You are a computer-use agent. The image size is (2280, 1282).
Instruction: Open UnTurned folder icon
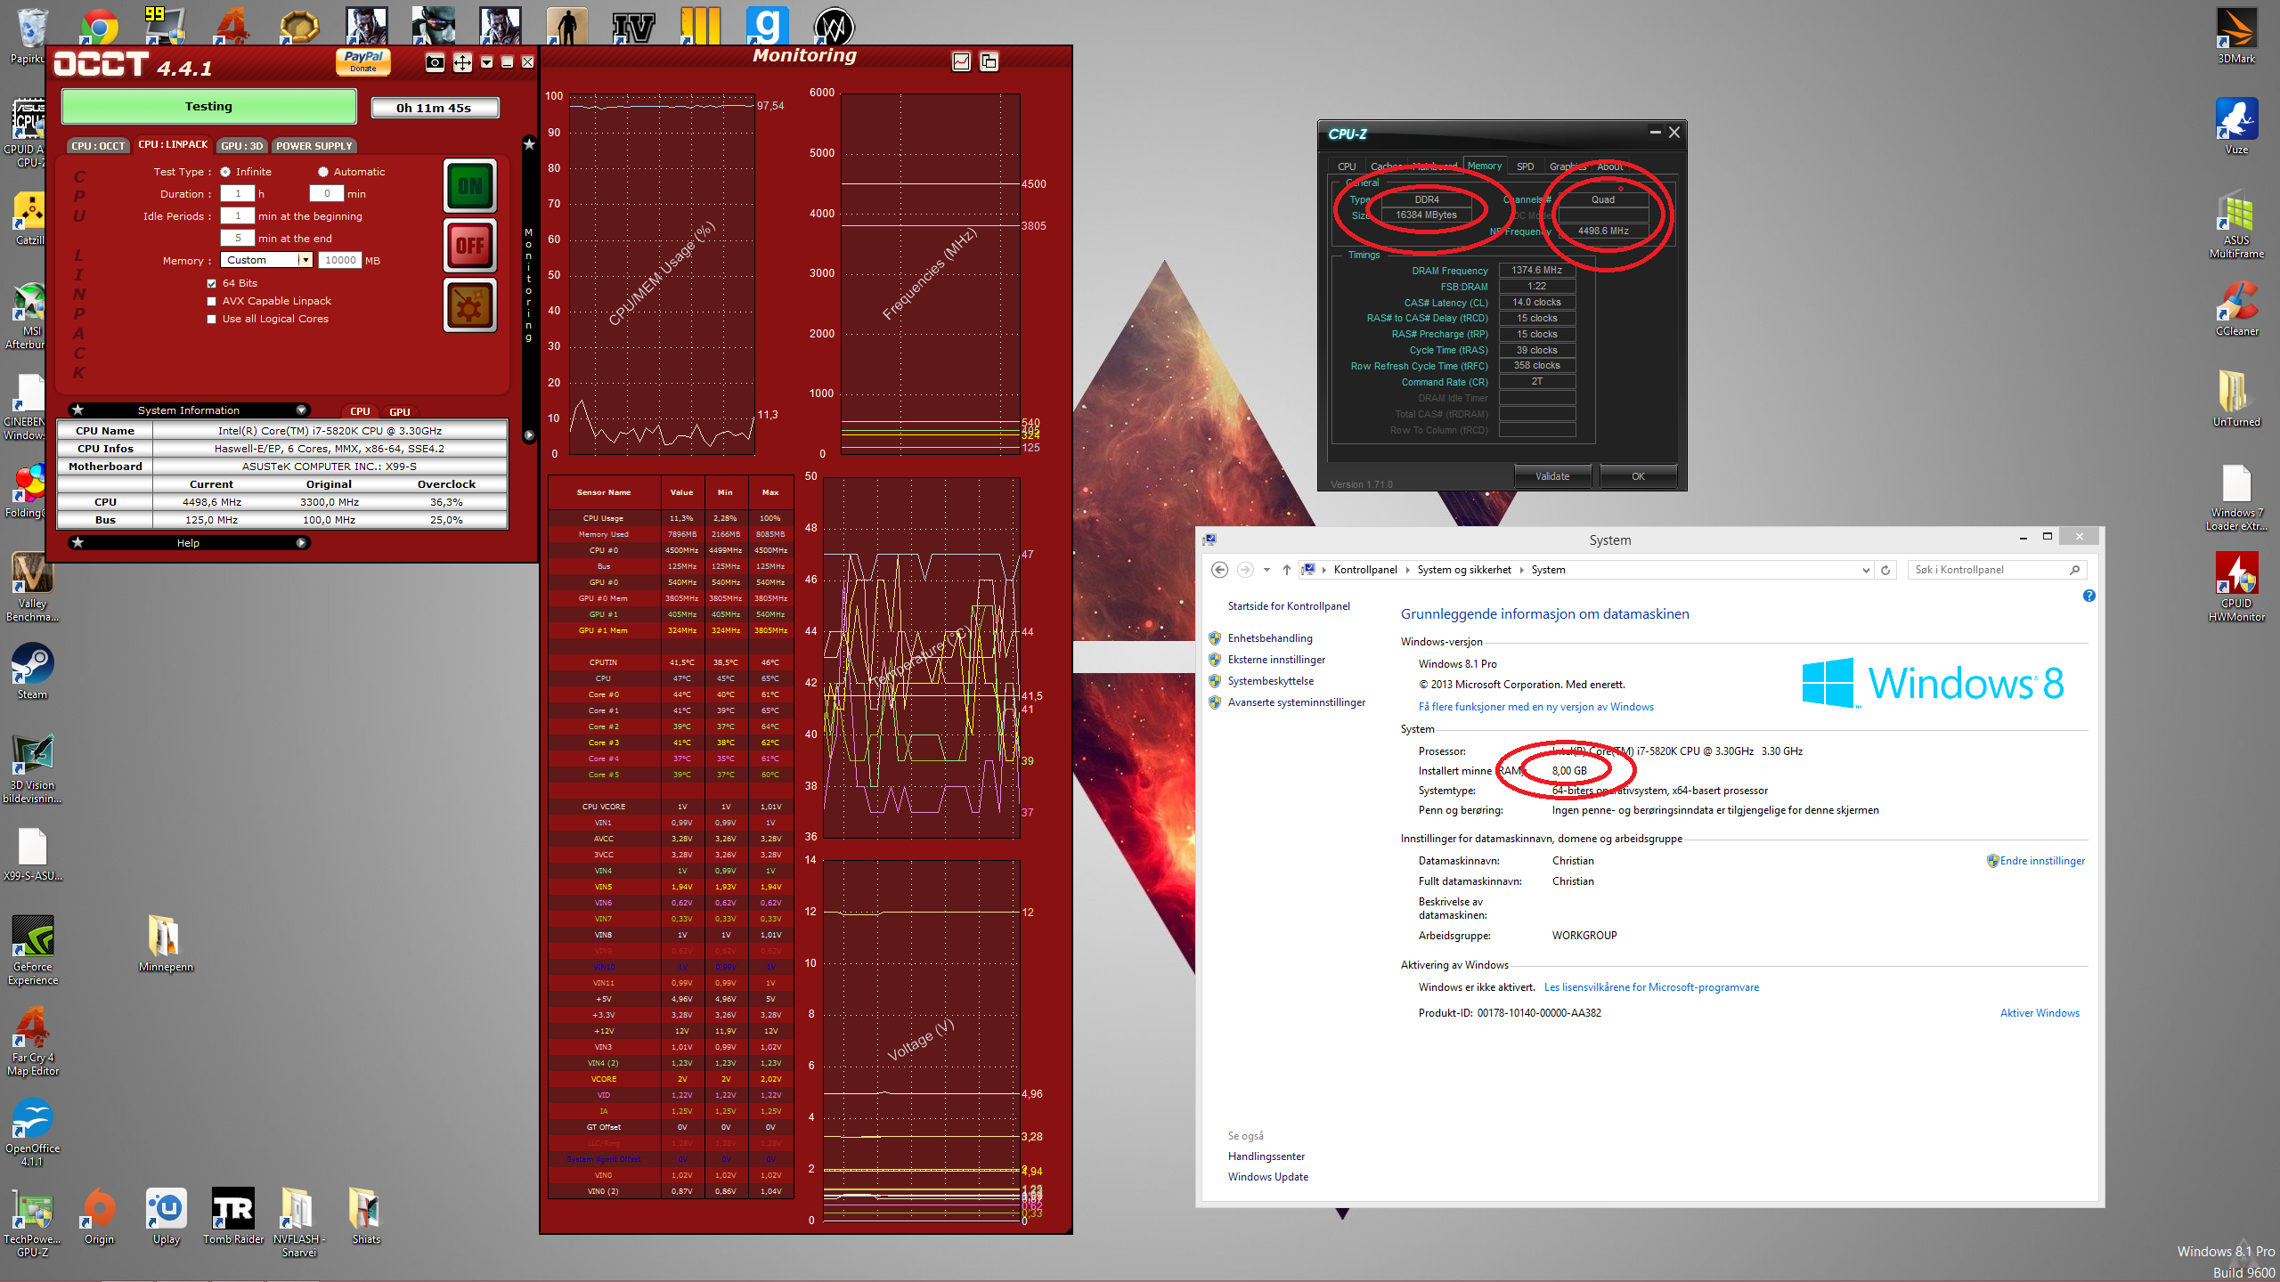[2236, 400]
